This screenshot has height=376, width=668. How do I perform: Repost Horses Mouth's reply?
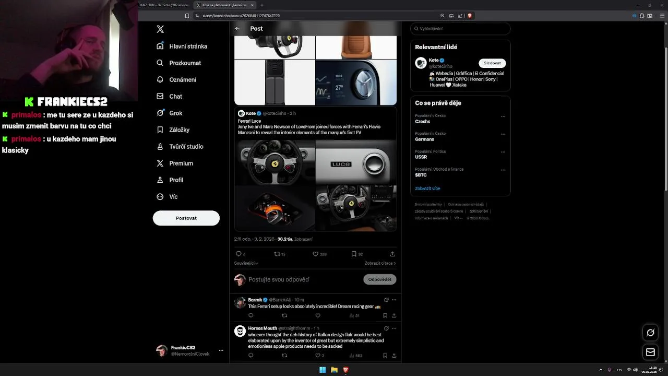[x=284, y=355]
